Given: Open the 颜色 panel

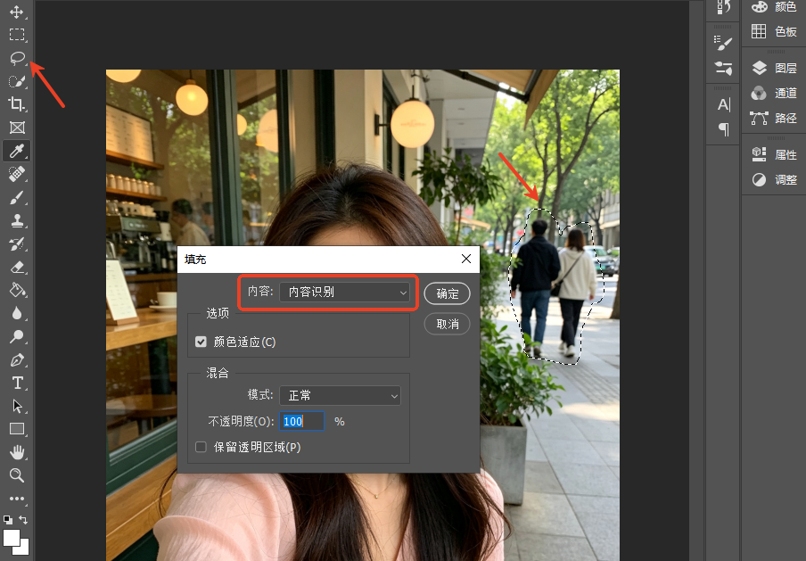Looking at the screenshot, I should tap(774, 6).
